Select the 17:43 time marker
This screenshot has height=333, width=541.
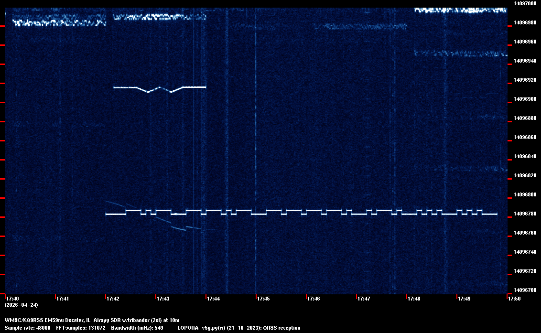coord(163,299)
